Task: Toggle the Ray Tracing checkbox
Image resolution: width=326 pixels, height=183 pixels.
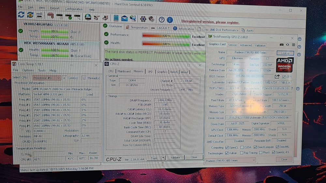Action: click(241, 153)
